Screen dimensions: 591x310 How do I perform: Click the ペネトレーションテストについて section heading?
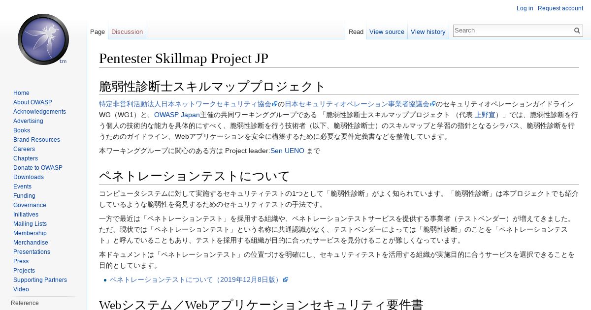click(x=195, y=176)
